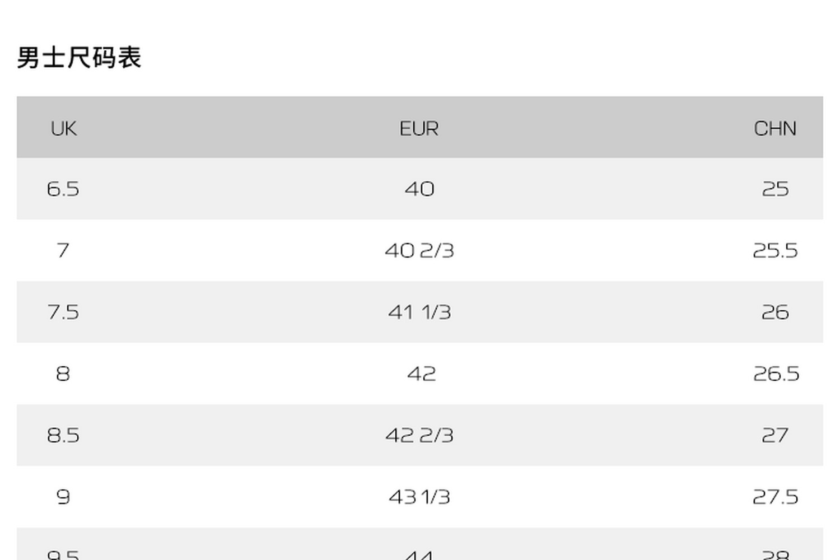Select CHN size 27 cell
The image size is (840, 560).
point(775,435)
